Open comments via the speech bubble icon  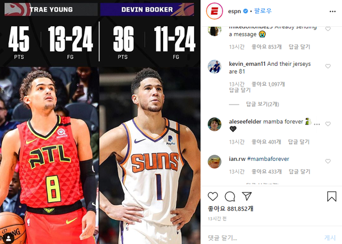click(230, 196)
